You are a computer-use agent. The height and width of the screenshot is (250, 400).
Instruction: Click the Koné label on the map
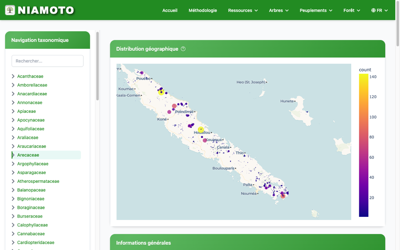coord(162,119)
